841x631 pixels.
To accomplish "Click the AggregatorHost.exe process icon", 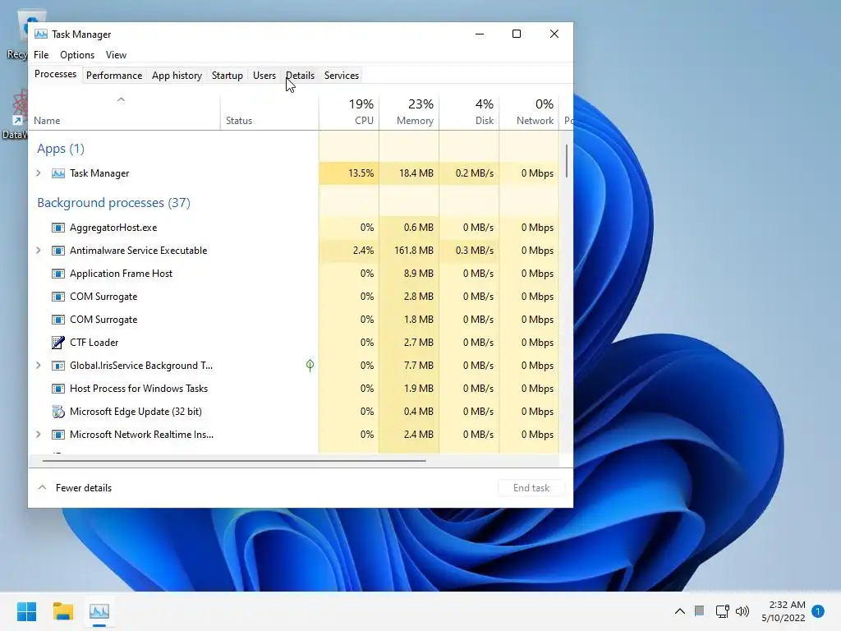I will (x=58, y=228).
